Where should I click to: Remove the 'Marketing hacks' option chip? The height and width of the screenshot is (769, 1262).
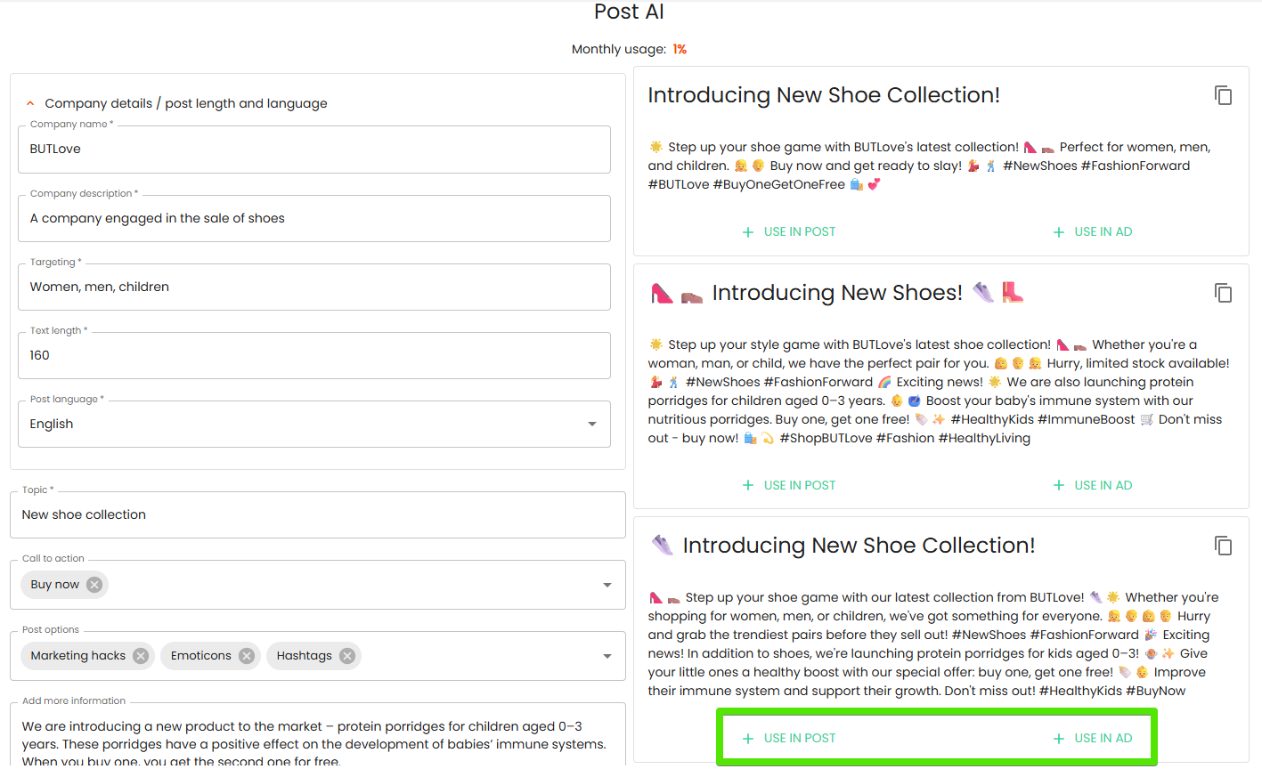(x=141, y=656)
